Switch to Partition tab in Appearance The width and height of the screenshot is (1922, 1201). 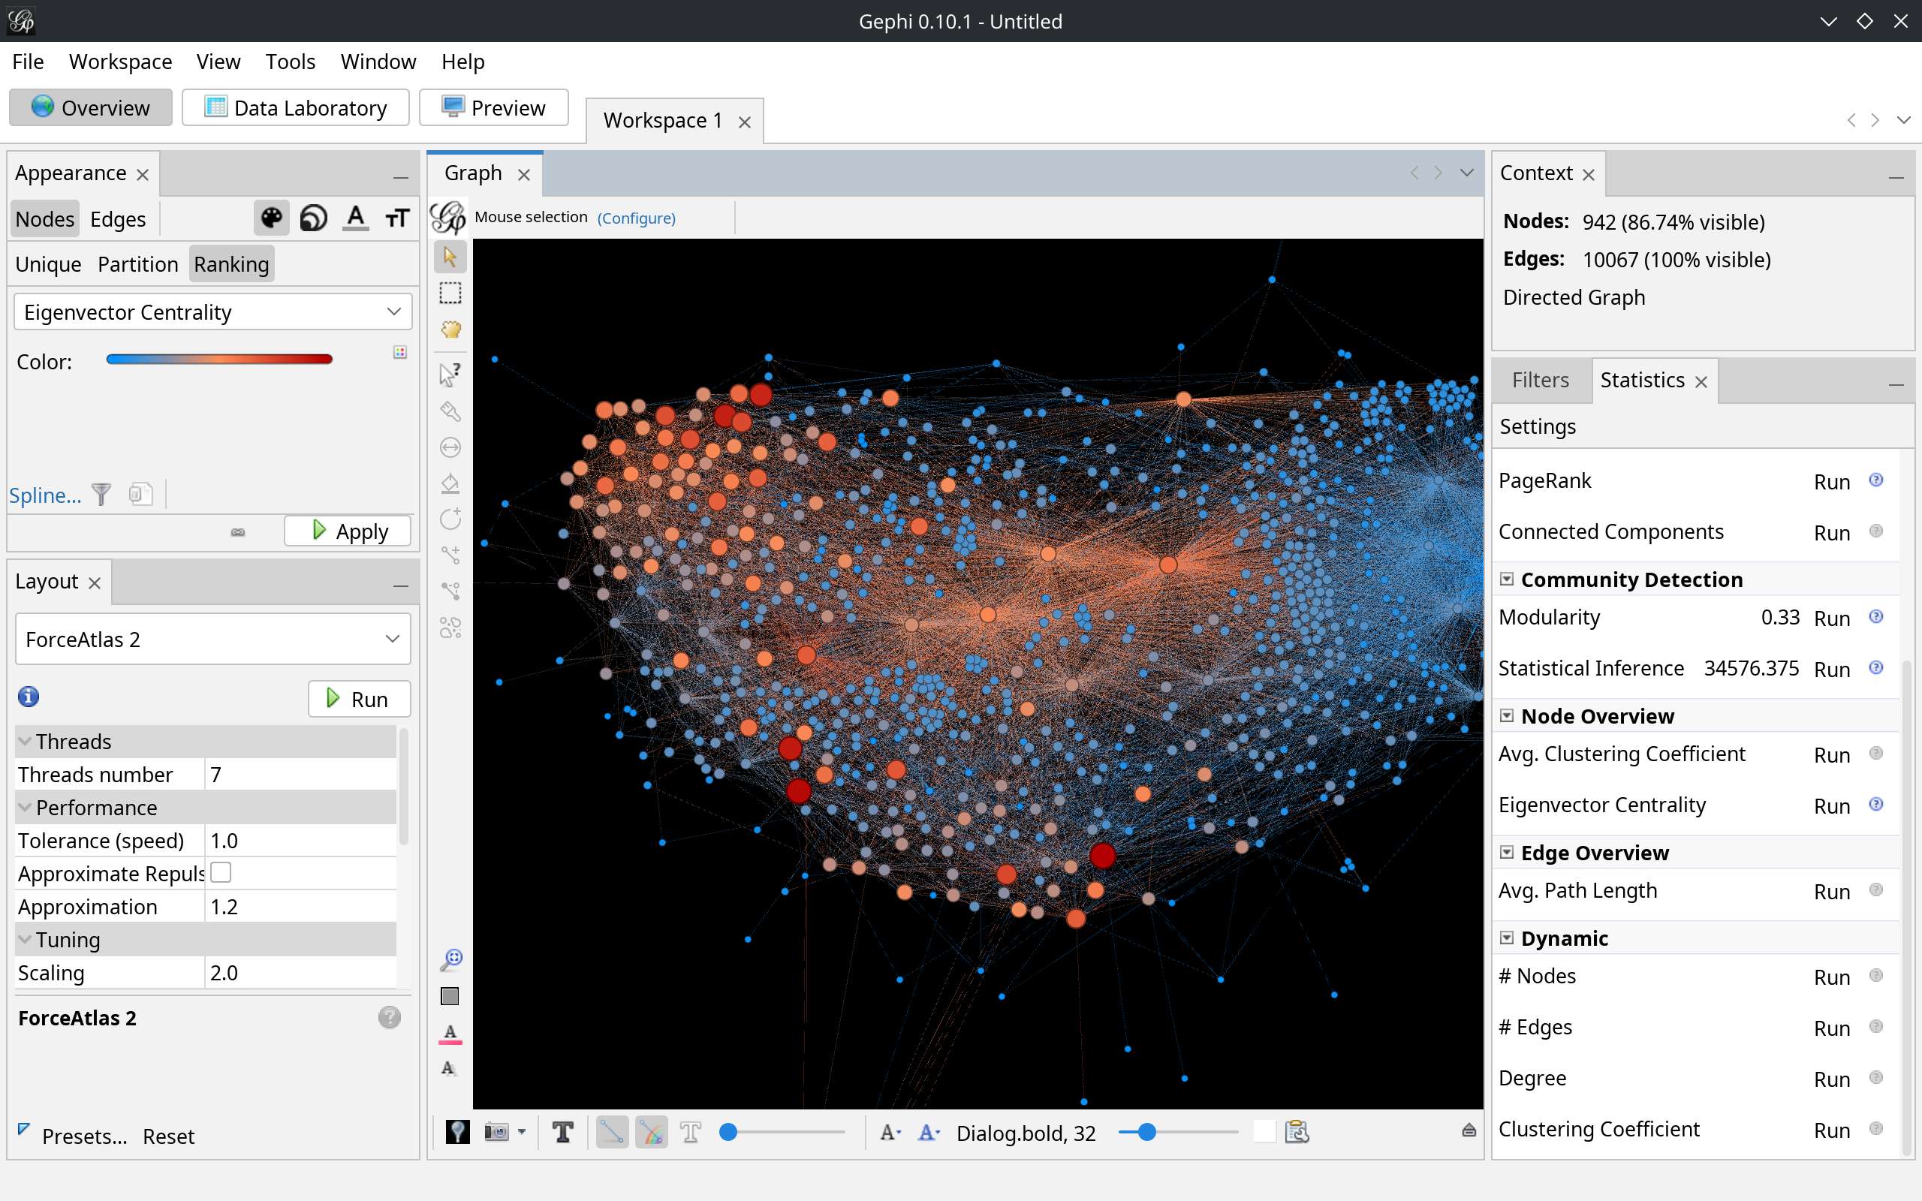pyautogui.click(x=137, y=263)
